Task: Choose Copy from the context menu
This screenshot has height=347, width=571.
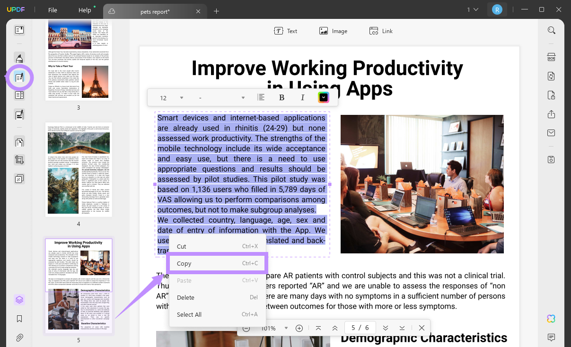Action: pos(217,263)
